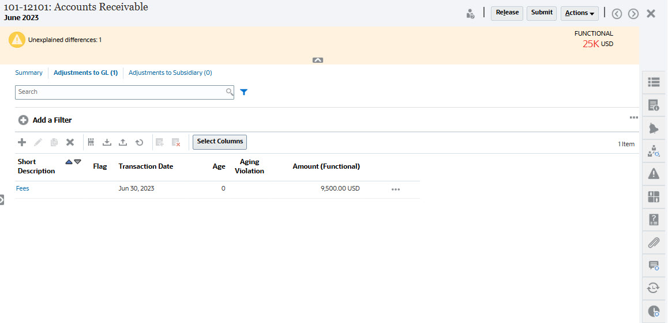Go to the previous reconciliation arrow
The image size is (668, 323).
(x=617, y=14)
